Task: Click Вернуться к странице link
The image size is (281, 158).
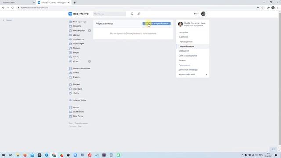Action: point(194,25)
